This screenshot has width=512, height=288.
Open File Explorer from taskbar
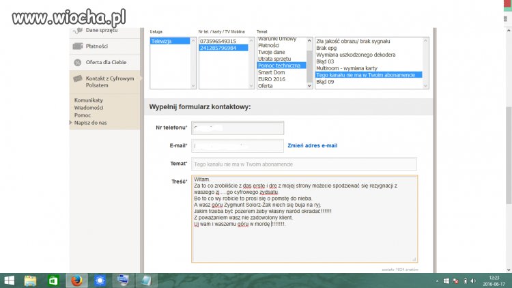(30, 280)
